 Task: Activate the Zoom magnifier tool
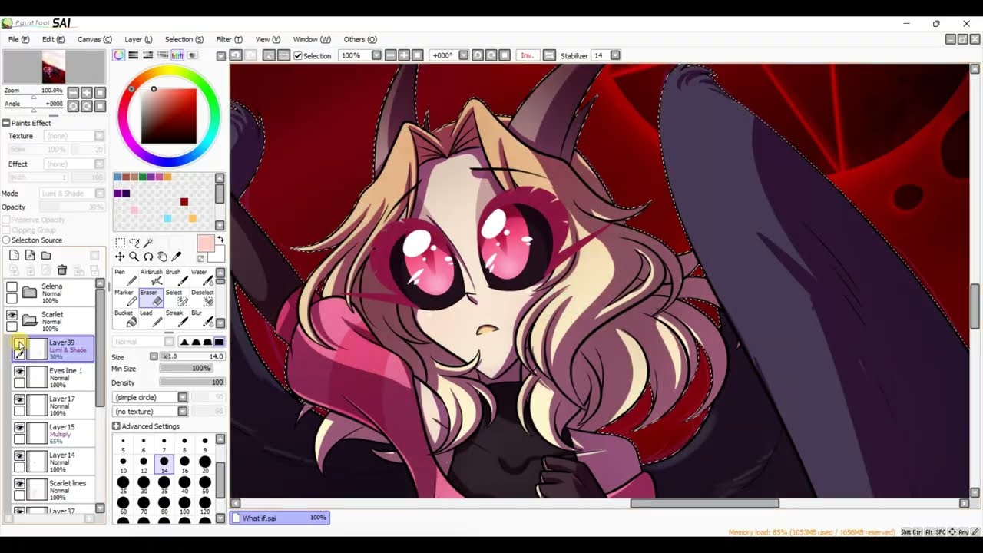point(134,257)
